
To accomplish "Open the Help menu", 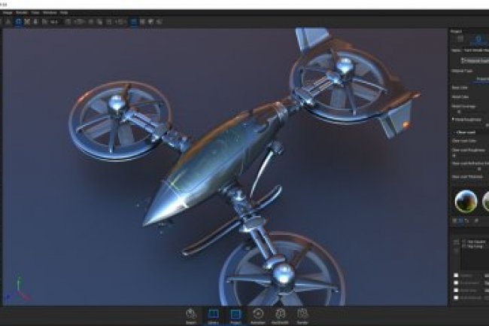I will click(64, 13).
